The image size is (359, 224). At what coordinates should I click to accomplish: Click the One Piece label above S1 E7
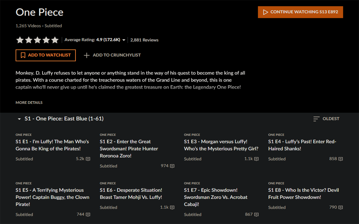pyautogui.click(x=192, y=183)
